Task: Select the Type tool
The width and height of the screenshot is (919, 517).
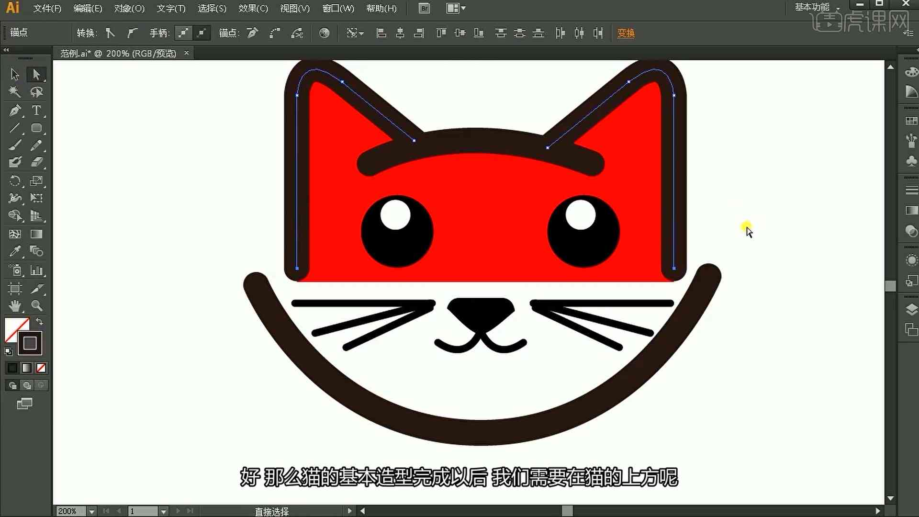Action: click(36, 110)
